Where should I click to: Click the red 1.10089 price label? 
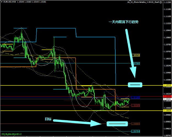pos(135,106)
